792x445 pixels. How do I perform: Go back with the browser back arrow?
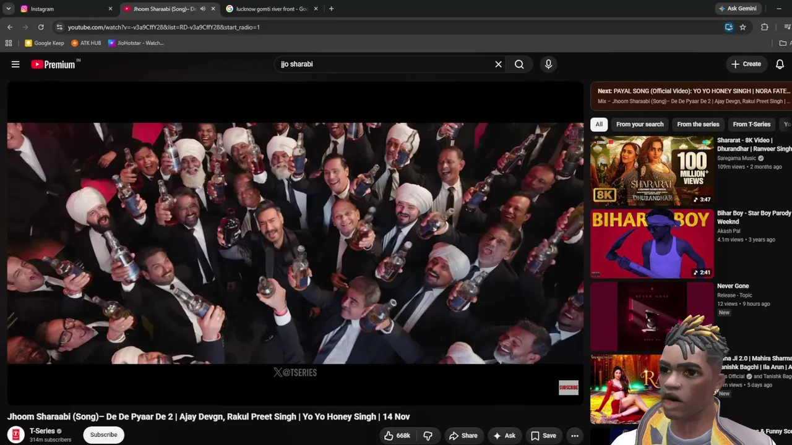click(x=10, y=27)
